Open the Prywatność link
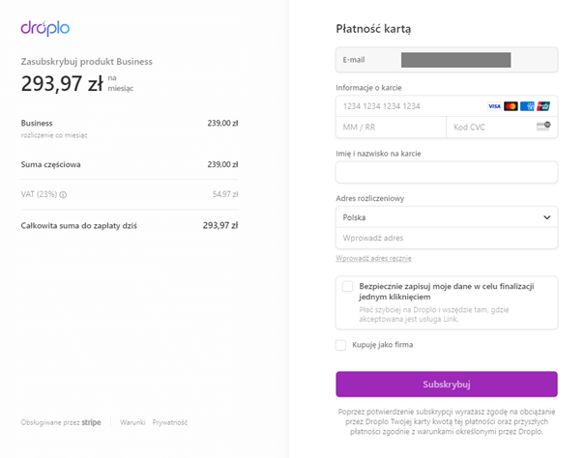 pos(170,422)
